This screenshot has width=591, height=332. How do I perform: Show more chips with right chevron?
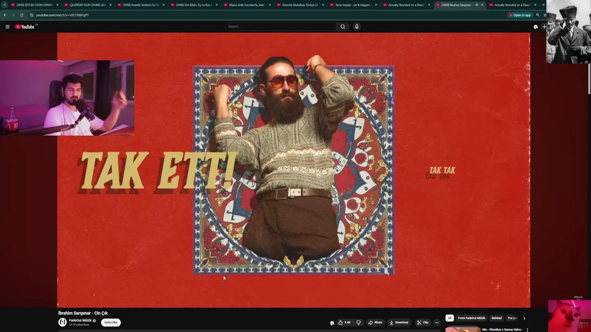click(524, 318)
